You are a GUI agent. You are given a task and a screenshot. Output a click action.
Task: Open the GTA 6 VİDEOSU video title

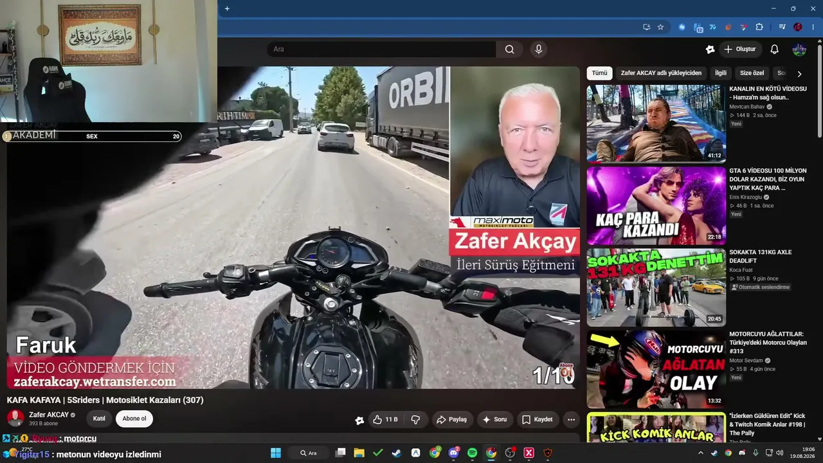pyautogui.click(x=768, y=179)
